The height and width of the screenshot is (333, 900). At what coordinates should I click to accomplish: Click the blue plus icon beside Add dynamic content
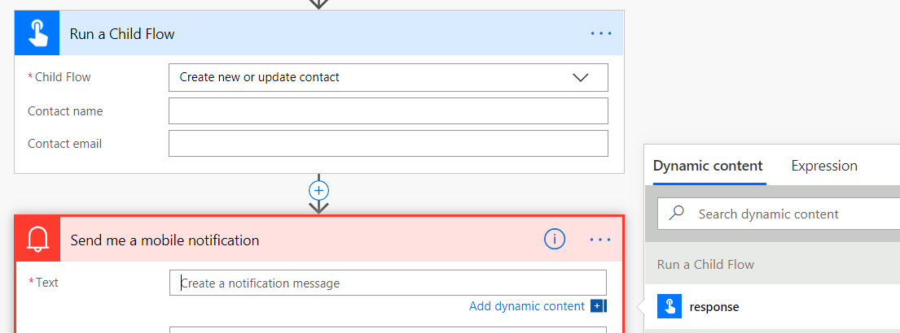tap(599, 306)
